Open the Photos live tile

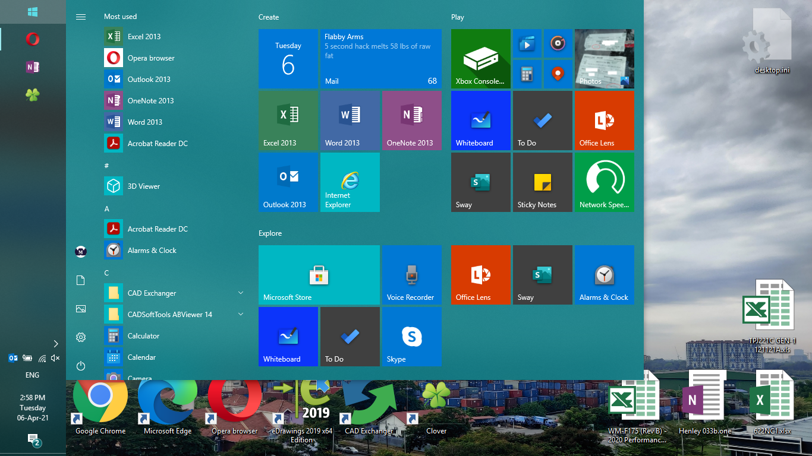pos(605,59)
